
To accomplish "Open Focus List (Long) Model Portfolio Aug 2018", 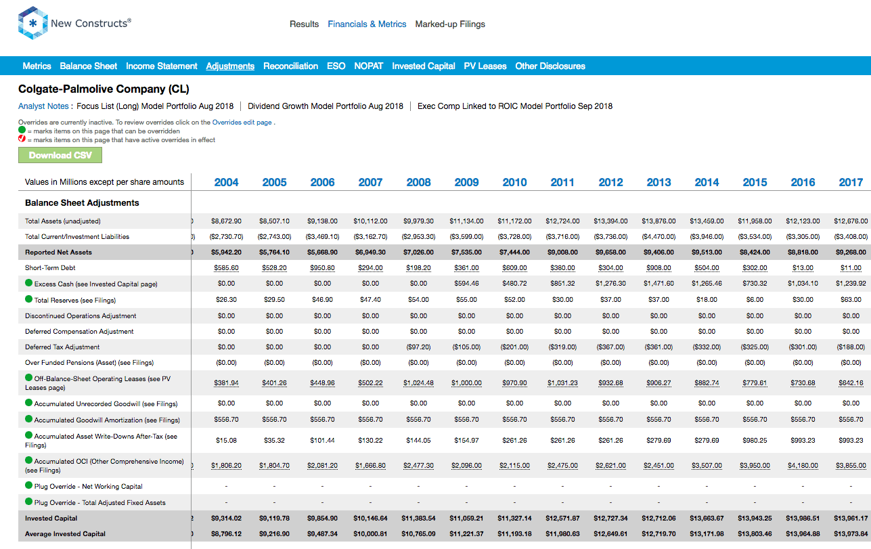I will click(155, 106).
